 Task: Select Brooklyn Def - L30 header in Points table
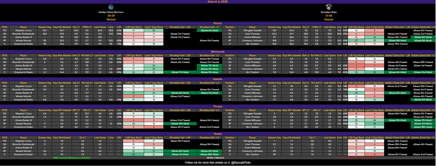(179, 27)
